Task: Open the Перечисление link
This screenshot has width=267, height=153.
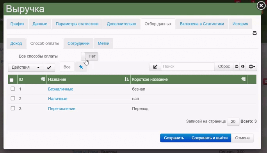Action: 62,109
